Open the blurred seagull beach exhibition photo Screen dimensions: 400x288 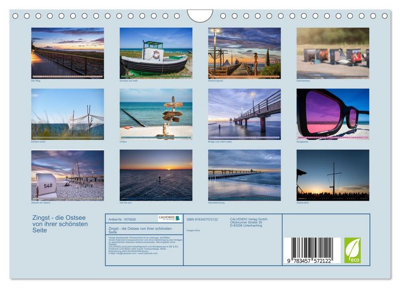(x=333, y=53)
